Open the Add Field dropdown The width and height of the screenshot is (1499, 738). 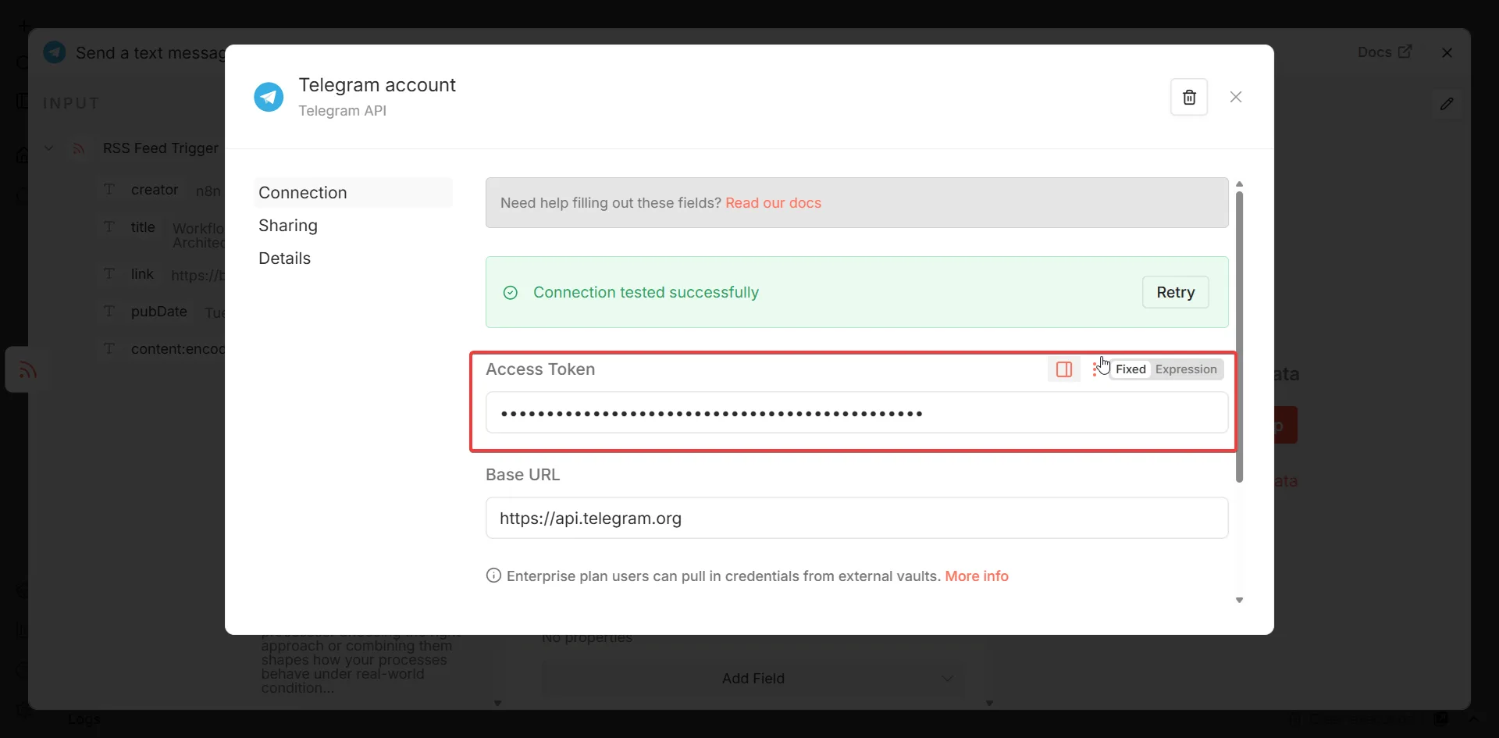(753, 679)
